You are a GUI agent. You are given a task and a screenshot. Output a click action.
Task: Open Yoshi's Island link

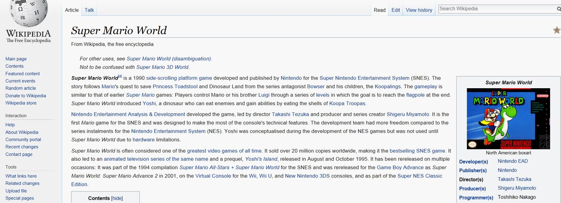(261, 159)
